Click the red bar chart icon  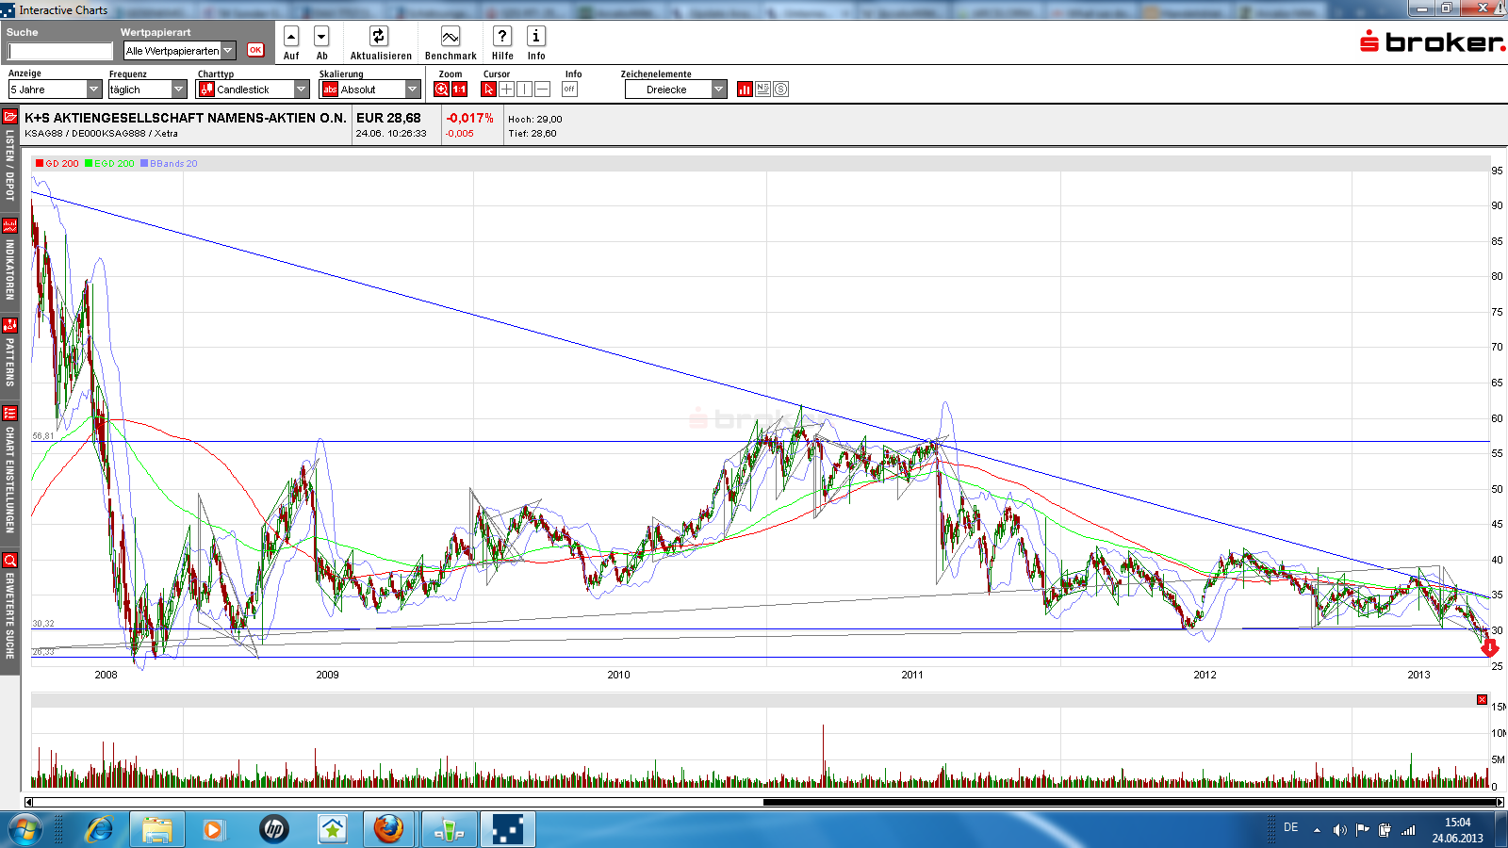click(x=745, y=90)
